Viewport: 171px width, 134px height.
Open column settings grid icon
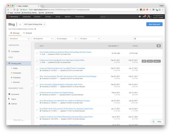pos(159,46)
